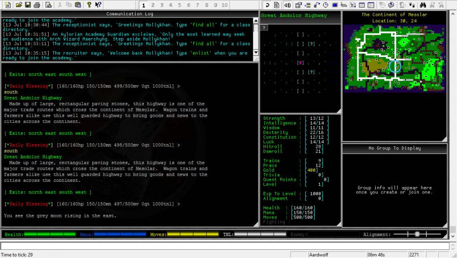Save the world with floppy disk icon
This screenshot has width=457, height=258.
click(x=27, y=5)
